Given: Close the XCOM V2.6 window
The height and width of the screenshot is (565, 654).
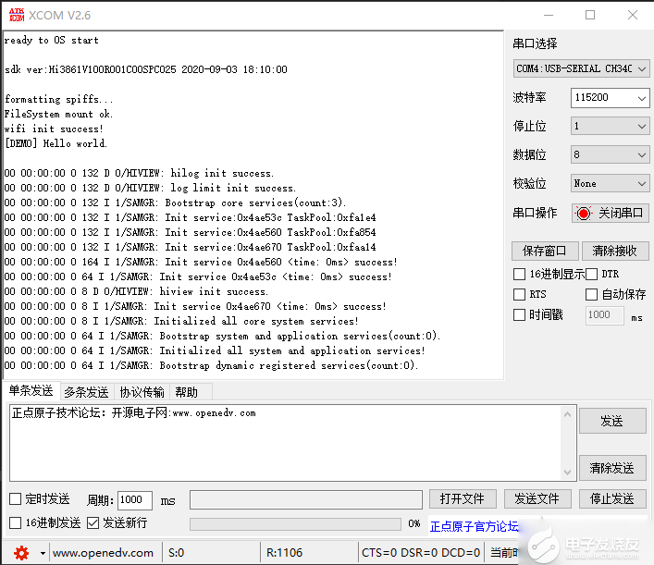Looking at the screenshot, I should tap(633, 15).
